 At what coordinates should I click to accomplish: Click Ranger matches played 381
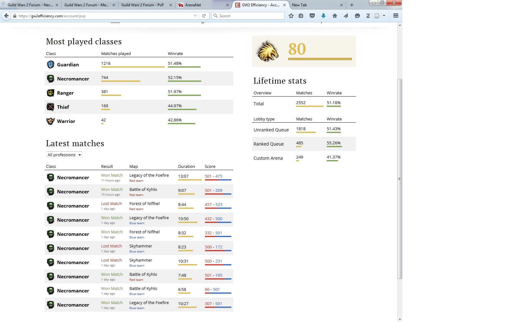[x=104, y=92]
